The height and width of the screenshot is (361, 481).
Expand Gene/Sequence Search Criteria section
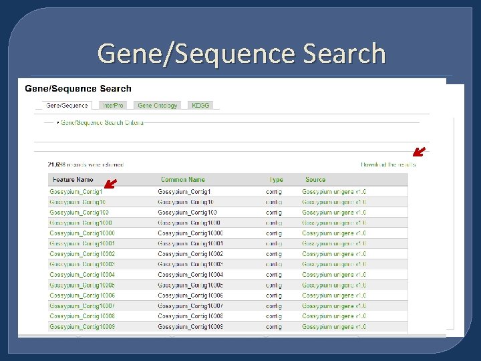102,122
